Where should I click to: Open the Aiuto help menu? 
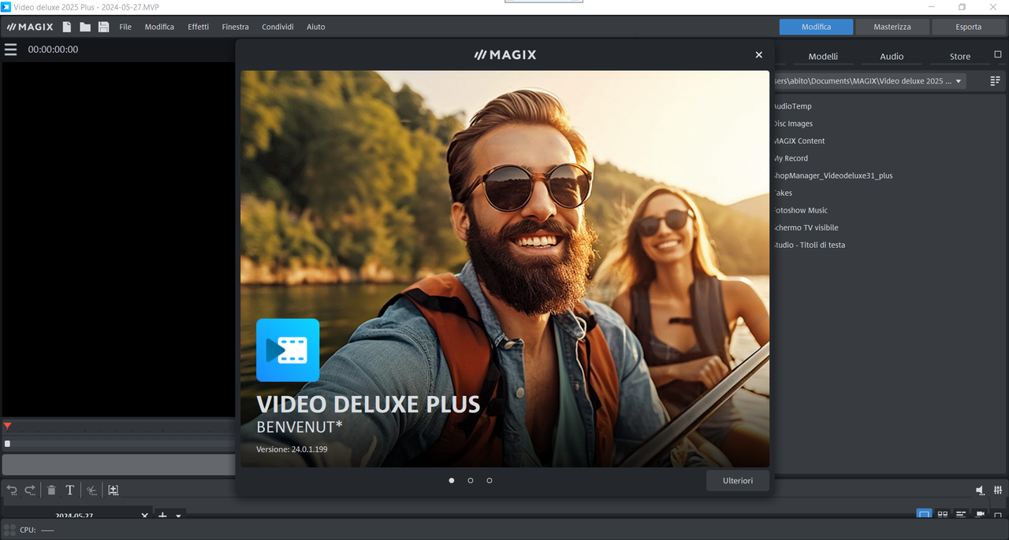(x=315, y=27)
